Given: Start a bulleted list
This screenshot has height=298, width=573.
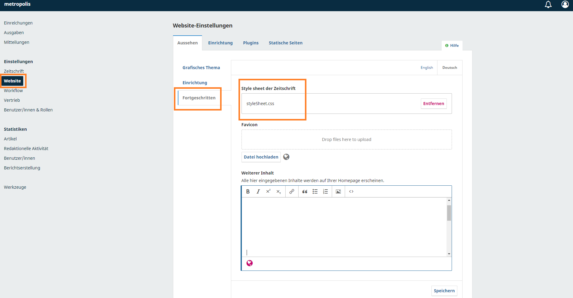Looking at the screenshot, I should 315,191.
